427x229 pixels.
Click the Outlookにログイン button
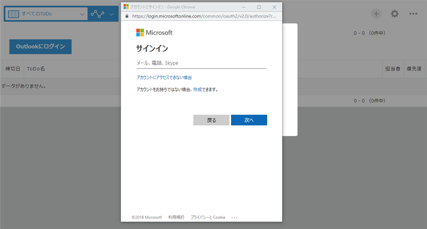pos(41,47)
